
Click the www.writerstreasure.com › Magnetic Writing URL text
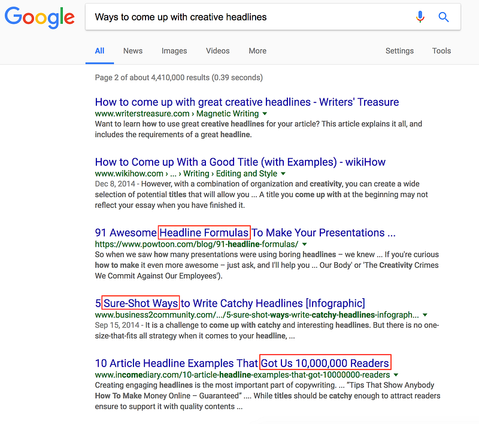pos(177,114)
